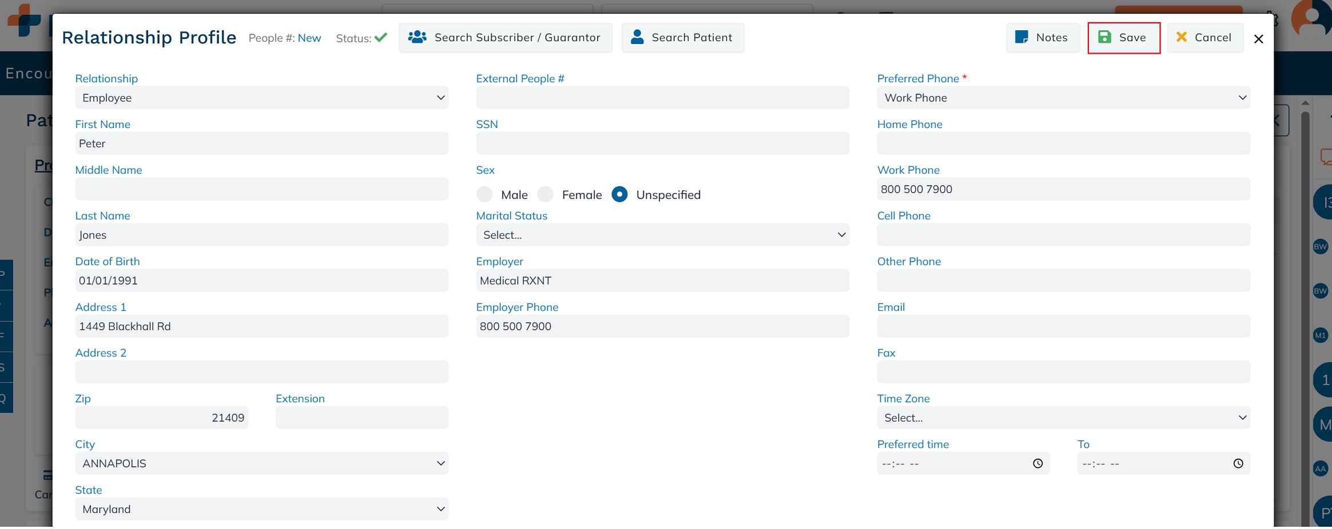
Task: Click the green Save disk icon
Action: click(1104, 37)
